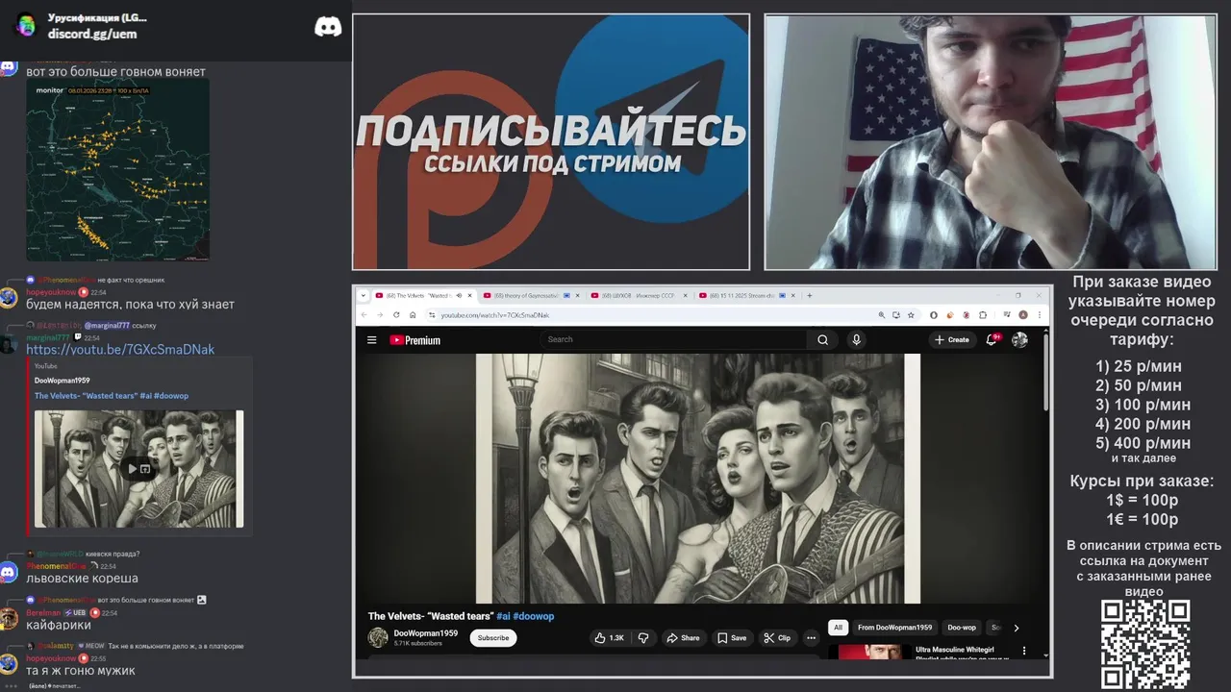The image size is (1231, 692).
Task: Like the video with thumbs up
Action: (x=609, y=637)
